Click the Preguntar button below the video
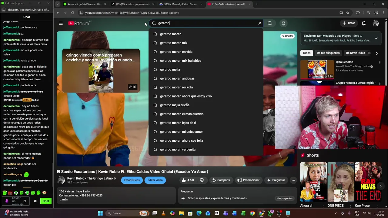This screenshot has width=388, height=218. point(276,180)
